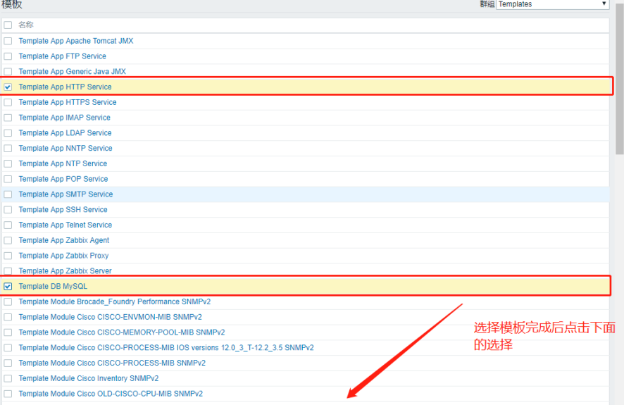
Task: Check Template App Zabbix Server checkbox
Action: 8,271
